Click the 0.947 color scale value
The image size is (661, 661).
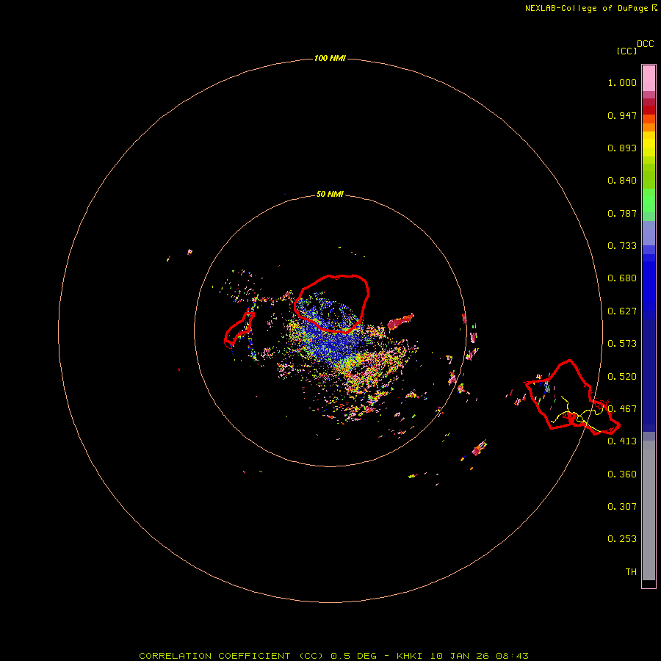coord(622,115)
